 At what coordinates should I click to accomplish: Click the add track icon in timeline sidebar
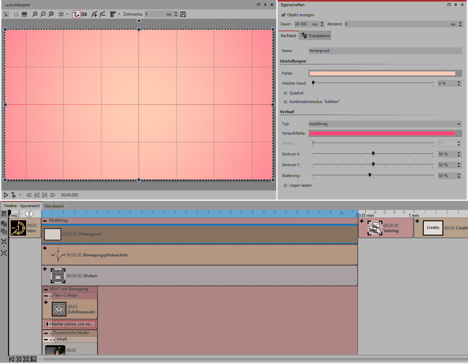point(4,224)
